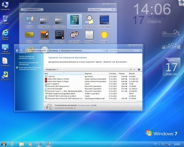
Task: Click the calendar gadget showing 17
Action: pyautogui.click(x=172, y=67)
